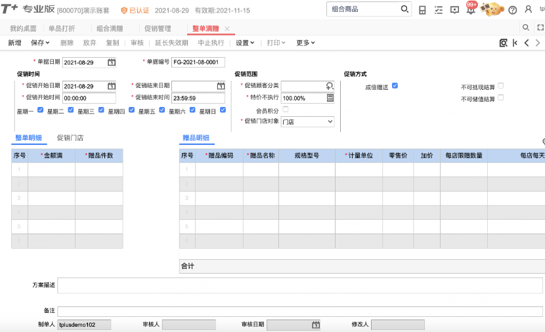Click the 审核 button
The image size is (545, 332).
point(137,43)
